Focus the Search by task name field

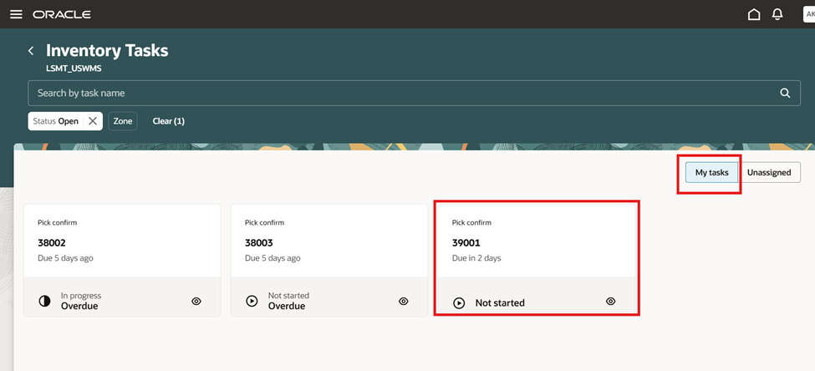point(414,93)
